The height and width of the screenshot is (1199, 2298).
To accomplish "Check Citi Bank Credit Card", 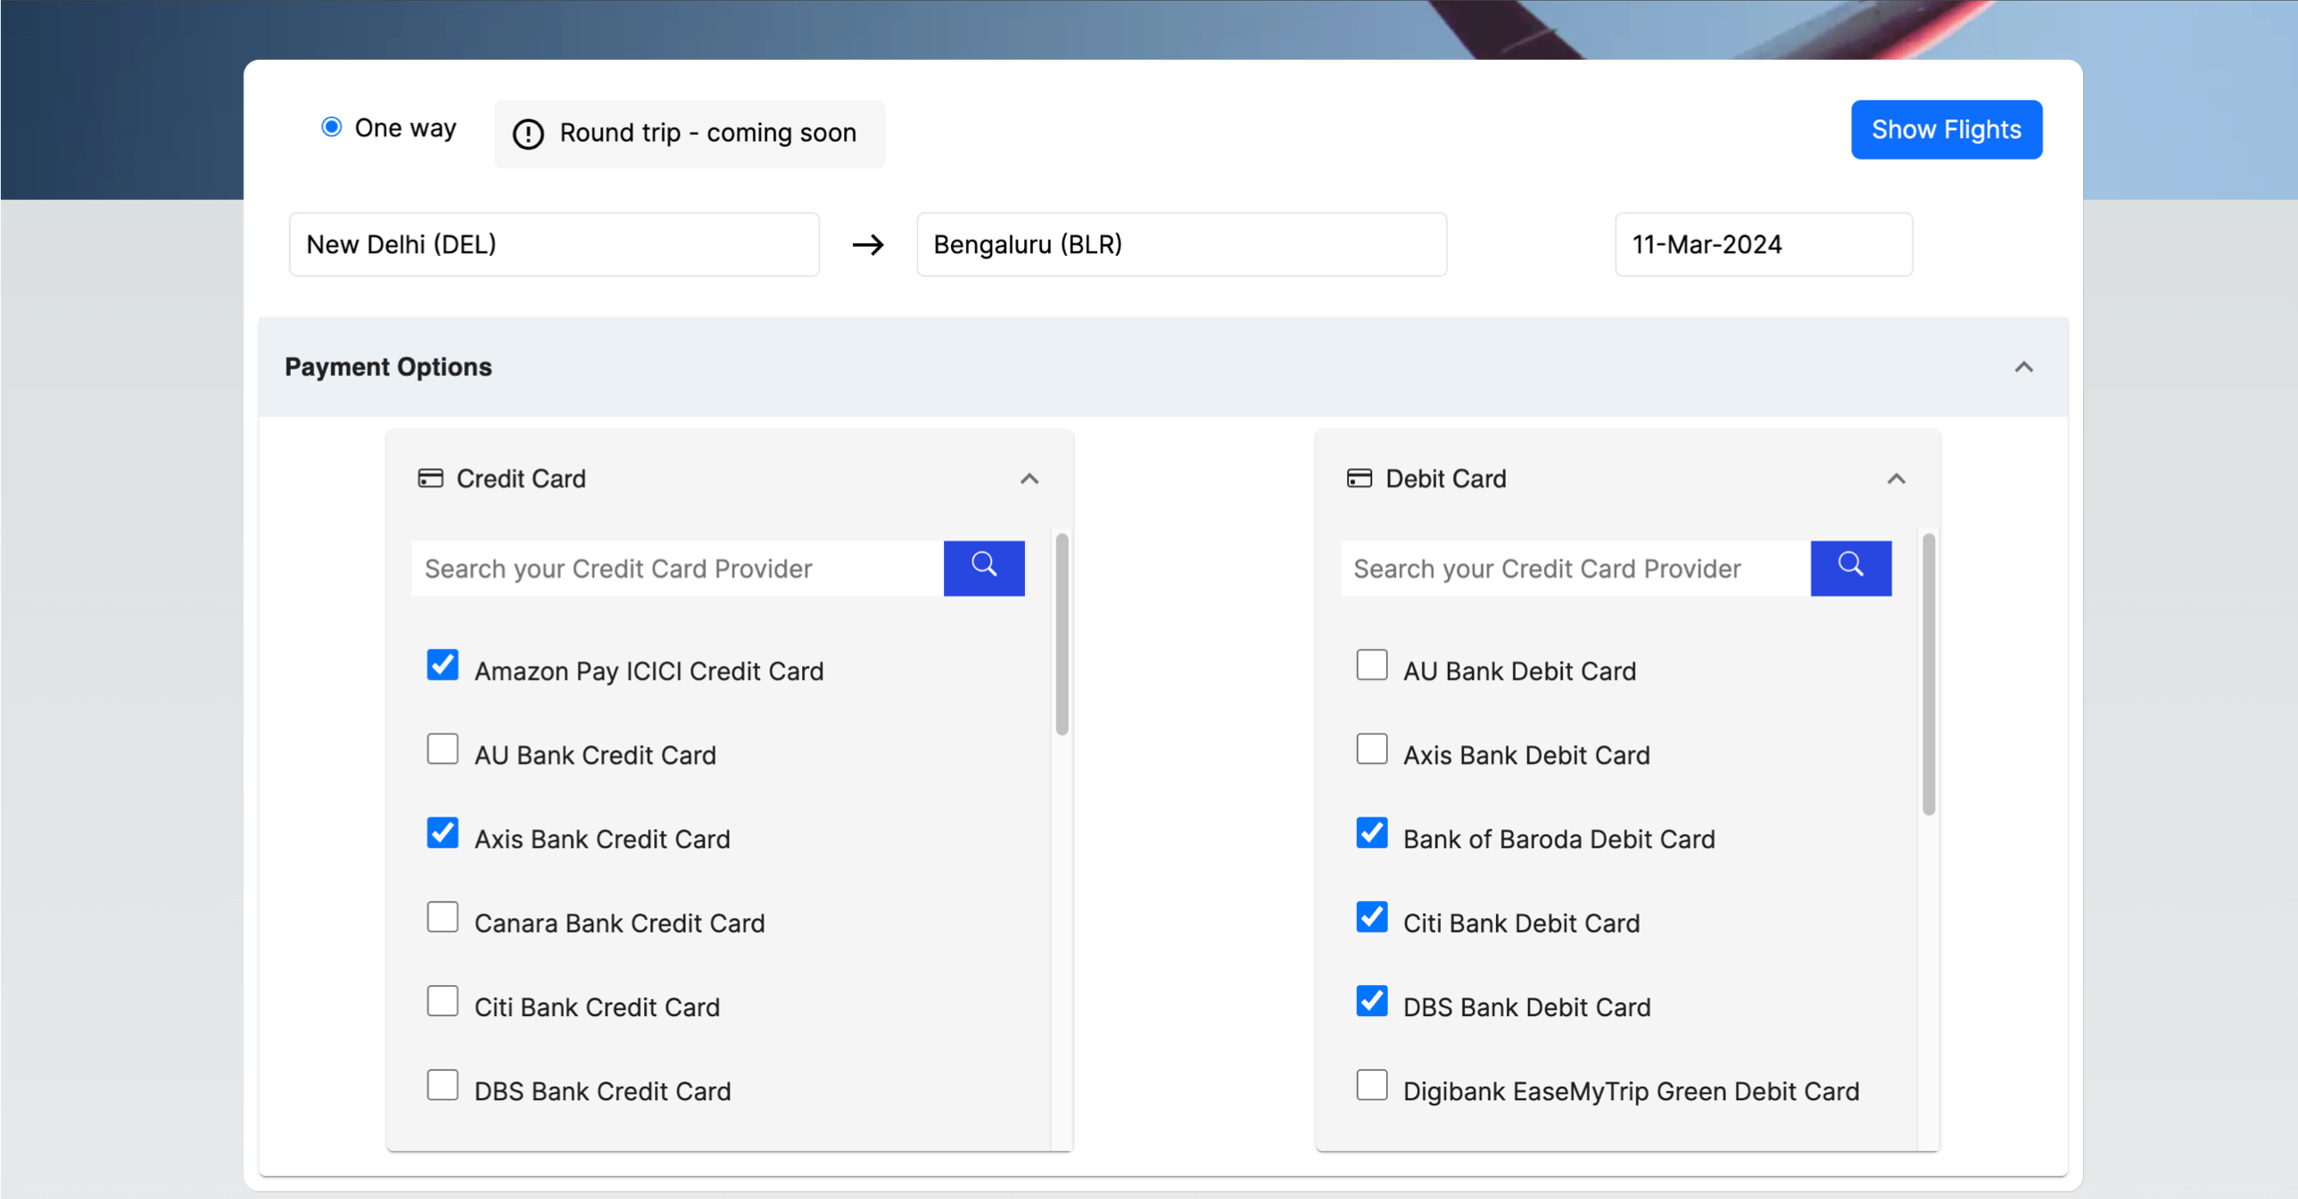I will pos(442,1001).
